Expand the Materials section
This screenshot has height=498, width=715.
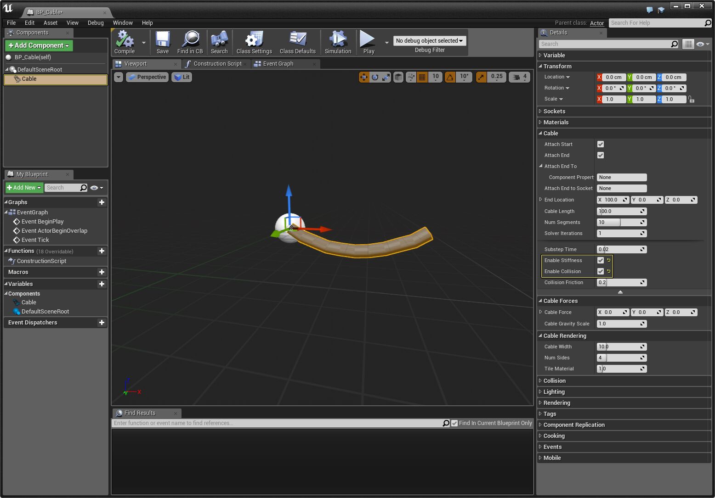(556, 123)
